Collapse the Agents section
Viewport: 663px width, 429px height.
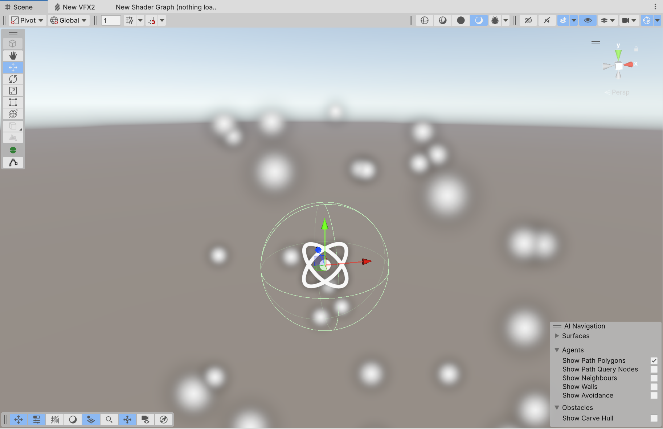(557, 350)
